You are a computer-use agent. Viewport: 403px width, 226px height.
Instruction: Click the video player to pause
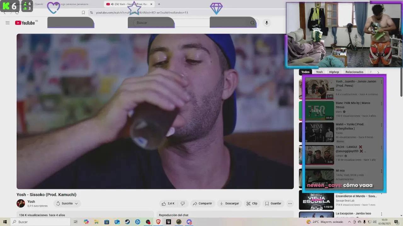click(x=155, y=111)
